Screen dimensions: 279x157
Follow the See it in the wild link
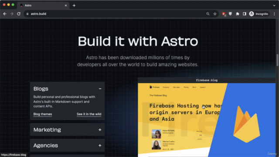pos(89,114)
